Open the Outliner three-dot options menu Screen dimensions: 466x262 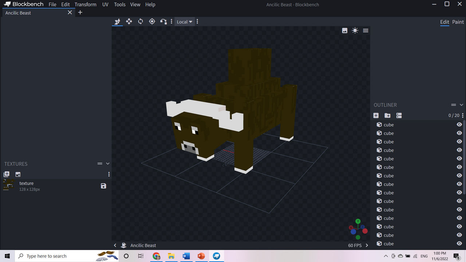(x=463, y=115)
